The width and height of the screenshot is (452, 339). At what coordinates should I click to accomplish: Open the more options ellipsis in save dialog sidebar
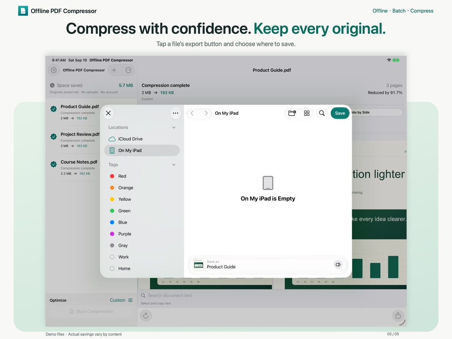[x=176, y=113]
